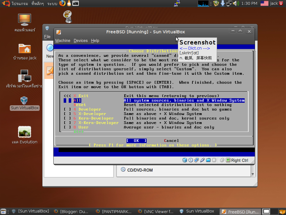Launch VLC cone icon in panel
The image size is (286, 215).
click(69, 3)
